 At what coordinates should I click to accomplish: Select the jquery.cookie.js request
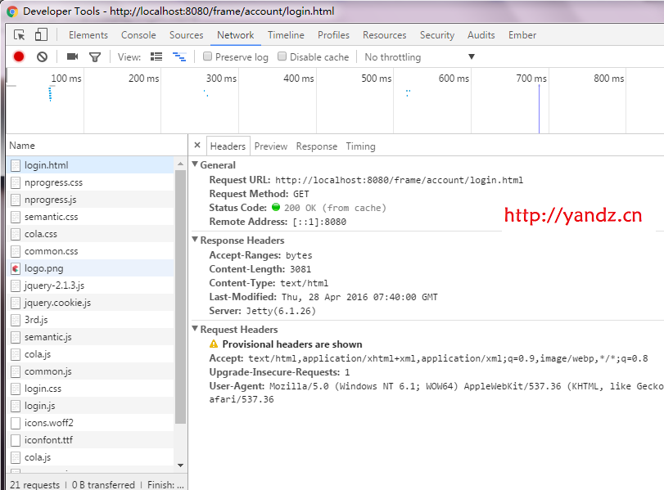pyautogui.click(x=90, y=303)
